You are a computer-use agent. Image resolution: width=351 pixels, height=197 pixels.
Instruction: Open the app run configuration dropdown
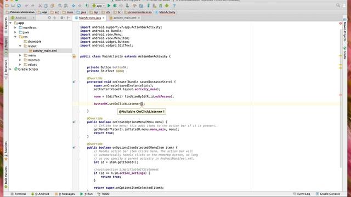[99, 5]
